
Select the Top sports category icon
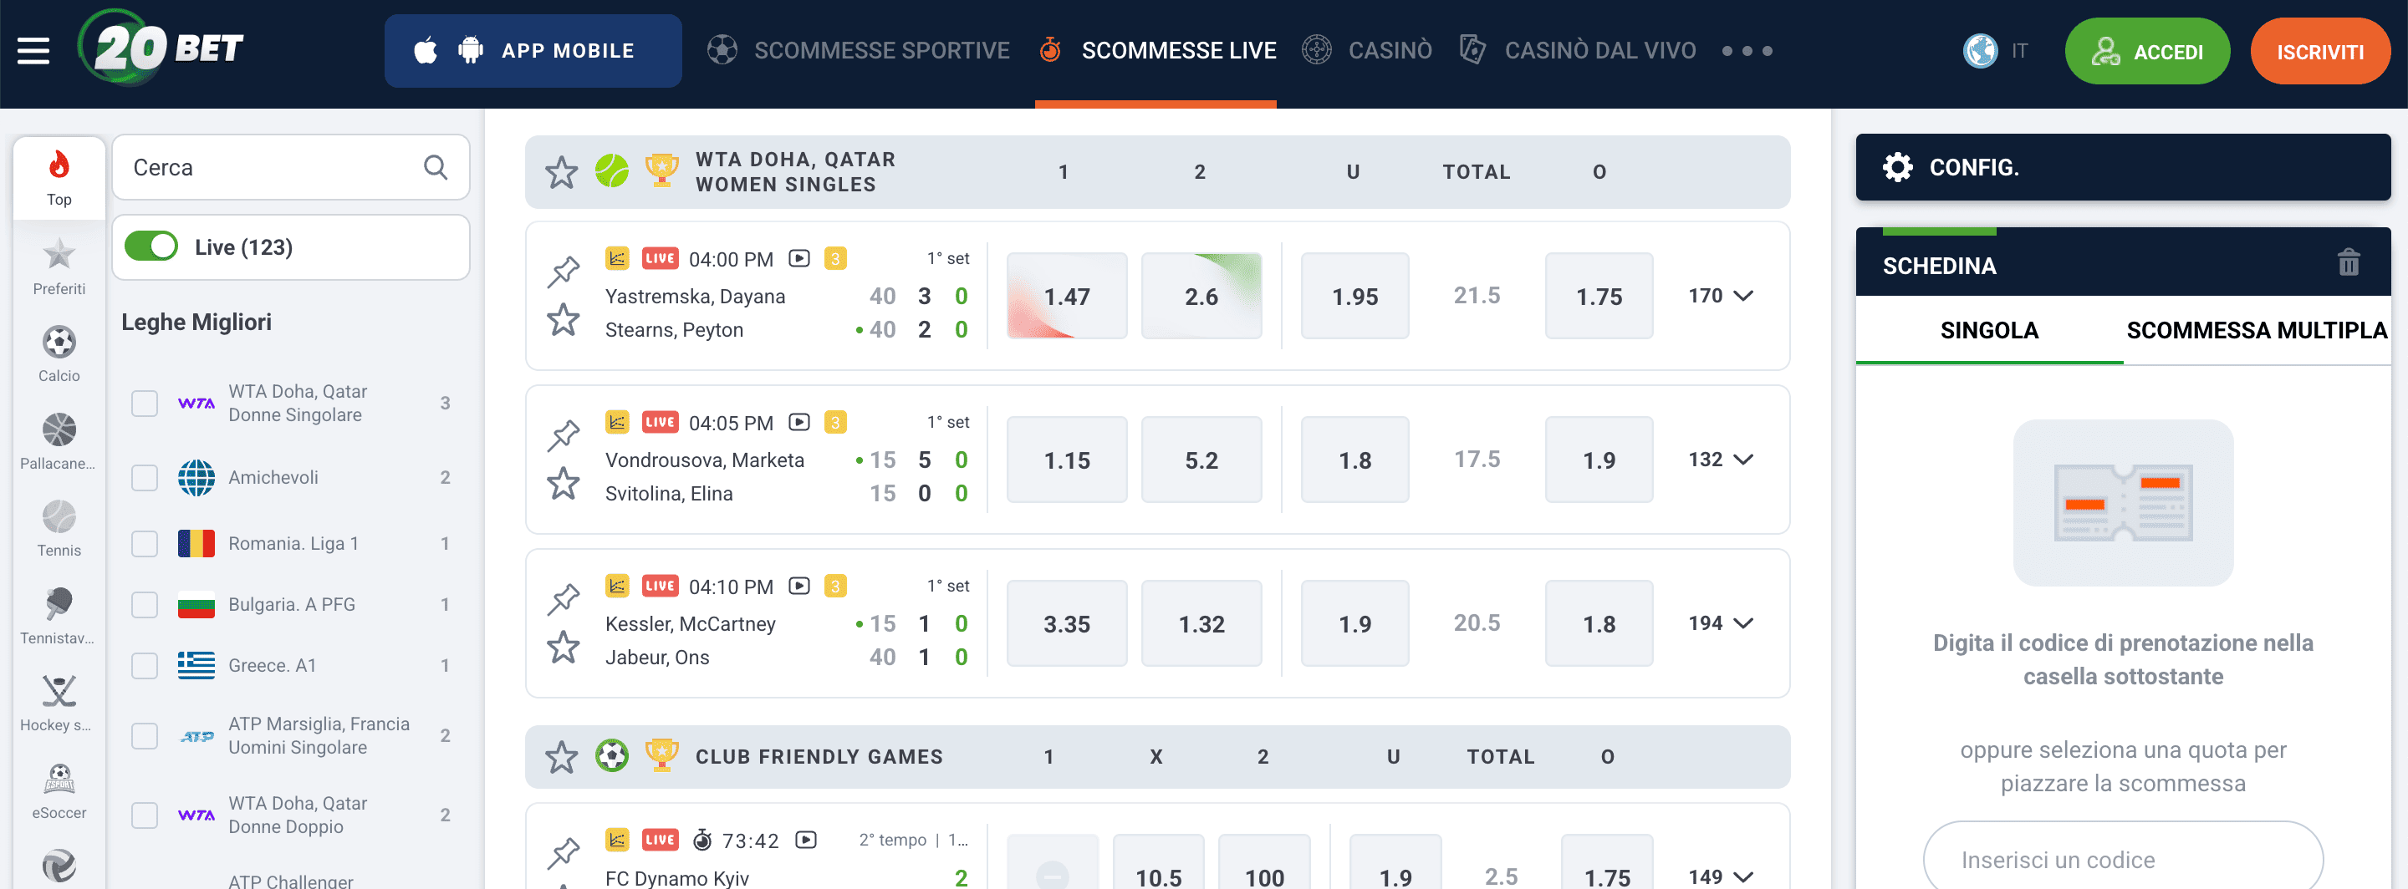(x=59, y=173)
